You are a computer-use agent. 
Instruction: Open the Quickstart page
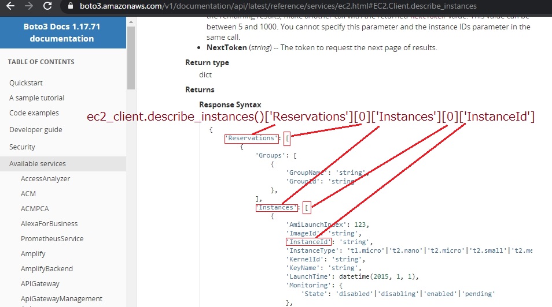26,83
